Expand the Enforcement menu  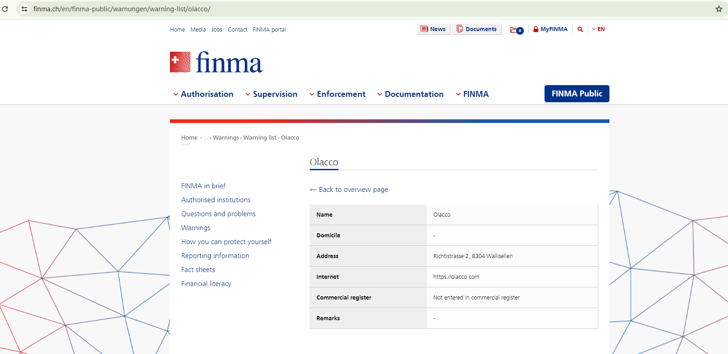[337, 94]
